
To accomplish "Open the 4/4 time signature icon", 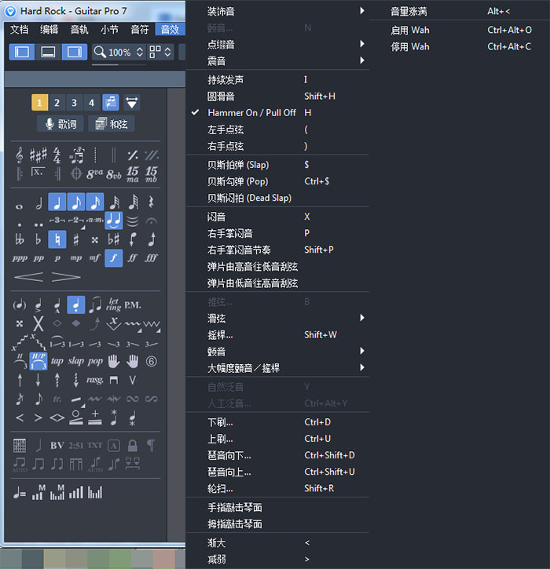I will tap(57, 155).
